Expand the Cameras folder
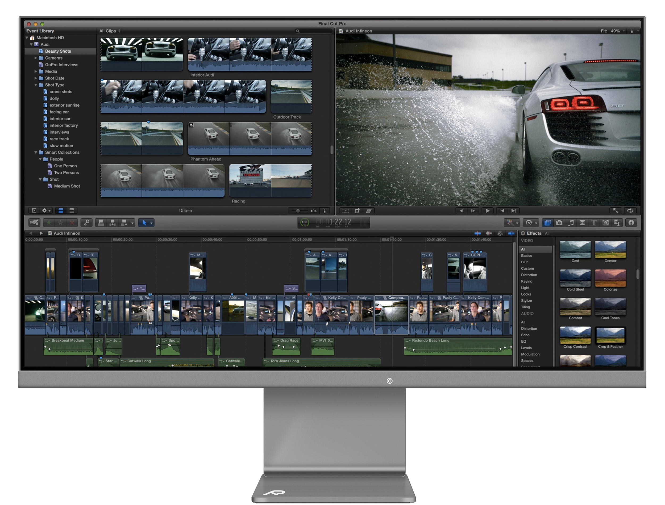The height and width of the screenshot is (505, 665). click(x=36, y=58)
